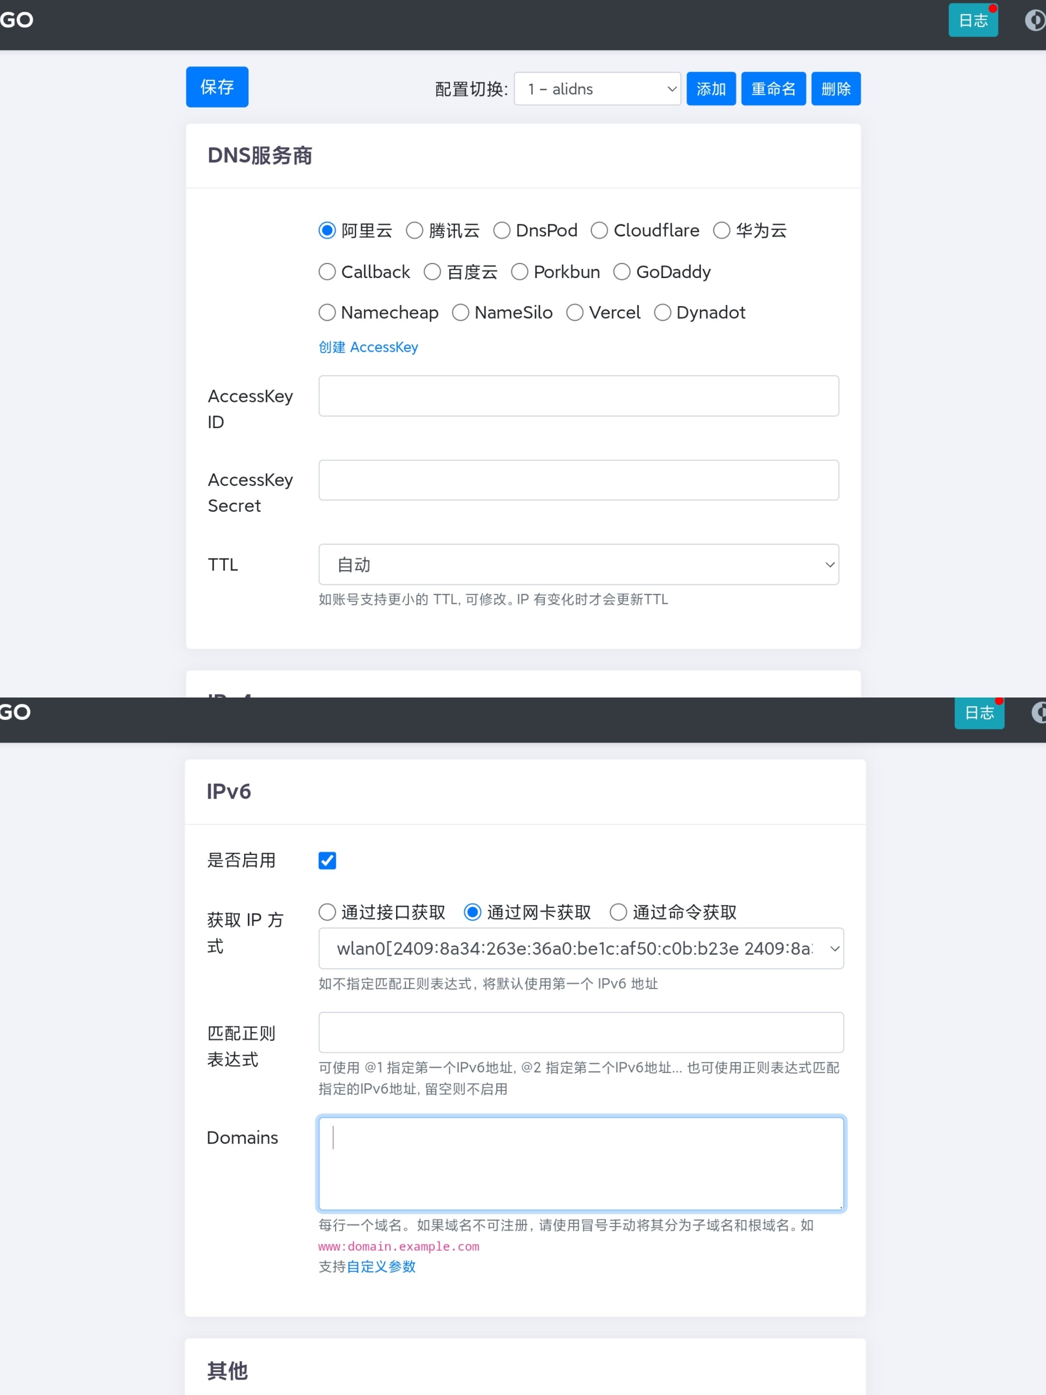The image size is (1046, 1395).
Task: Select the Cloudflare DNS provider
Action: pyautogui.click(x=599, y=231)
